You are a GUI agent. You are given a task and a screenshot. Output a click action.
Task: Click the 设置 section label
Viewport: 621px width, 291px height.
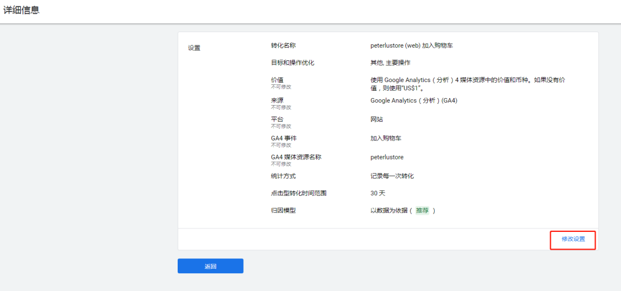click(194, 48)
